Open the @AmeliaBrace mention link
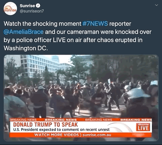The height and width of the screenshot is (145, 162). (24, 32)
